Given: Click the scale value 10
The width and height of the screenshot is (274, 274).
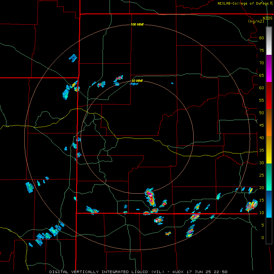Looking at the screenshot, I should point(262,213).
